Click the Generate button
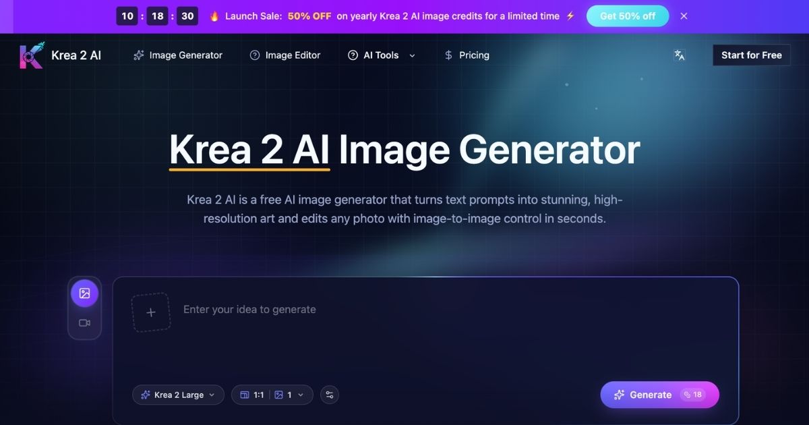This screenshot has width=809, height=425. click(x=659, y=395)
